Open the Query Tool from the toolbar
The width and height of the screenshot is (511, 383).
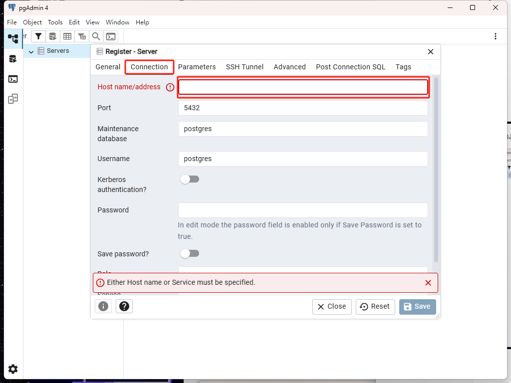coord(52,36)
